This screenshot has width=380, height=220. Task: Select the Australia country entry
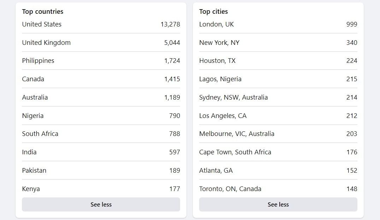point(101,97)
